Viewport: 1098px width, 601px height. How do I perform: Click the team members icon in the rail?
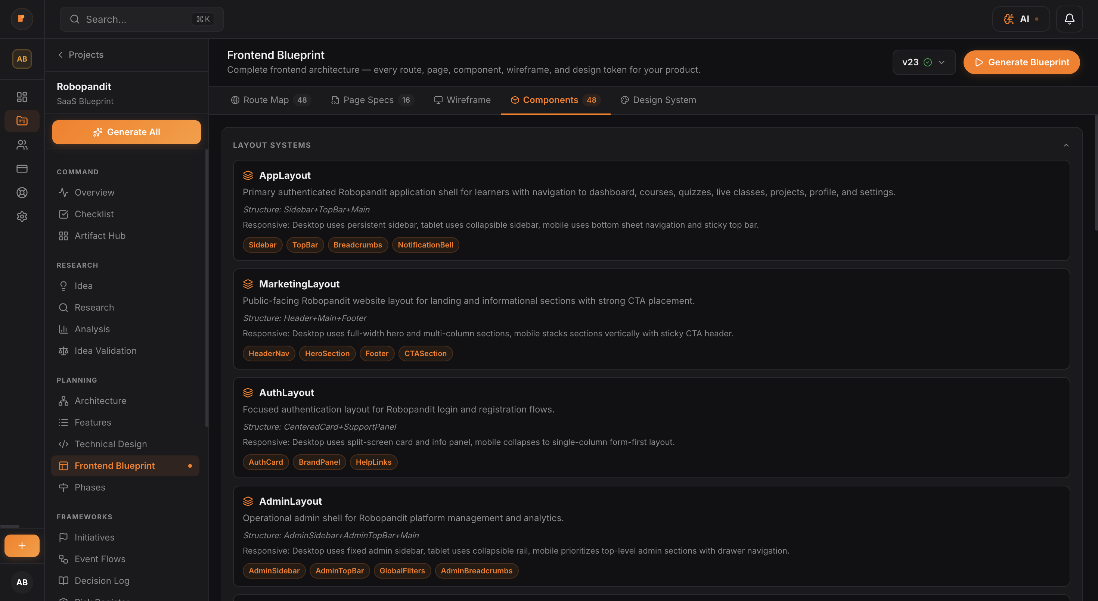tap(22, 145)
